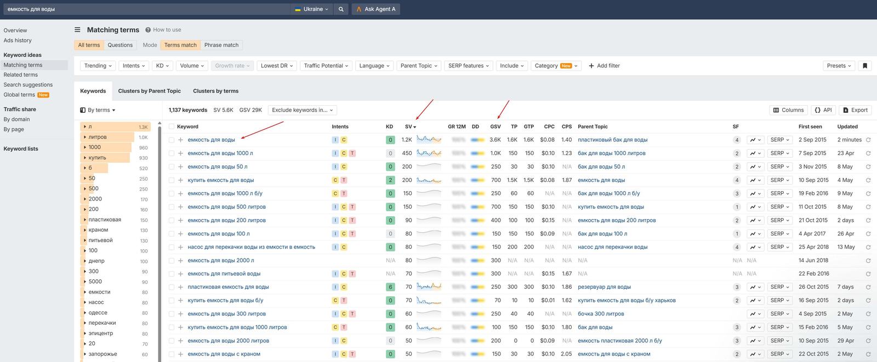Open the KD filter dropdown

pyautogui.click(x=162, y=66)
